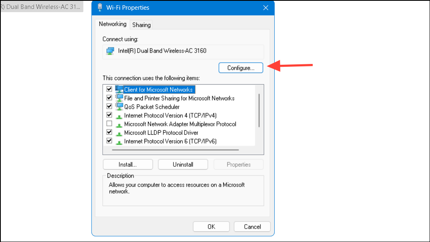Select Microsoft Network Adapter Multiplexor Protocol icon
430x242 pixels.
pos(119,124)
